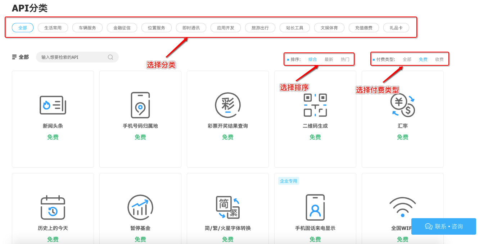This screenshot has width=479, height=244.
Task: Click 免费 label under 二维码生成
Action: [x=315, y=137]
